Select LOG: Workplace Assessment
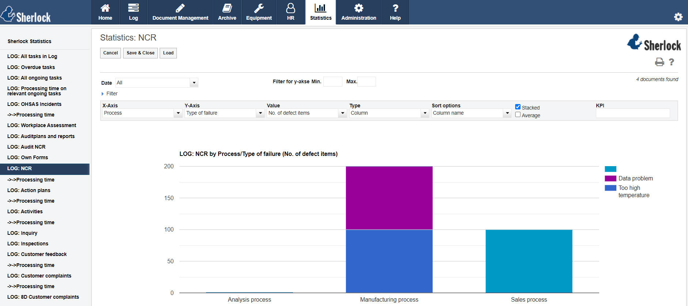Screen dimensions: 688x306 42,125
